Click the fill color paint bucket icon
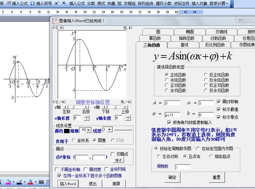Image resolution: width=255 pixels, height=189 pixels. pos(8,182)
